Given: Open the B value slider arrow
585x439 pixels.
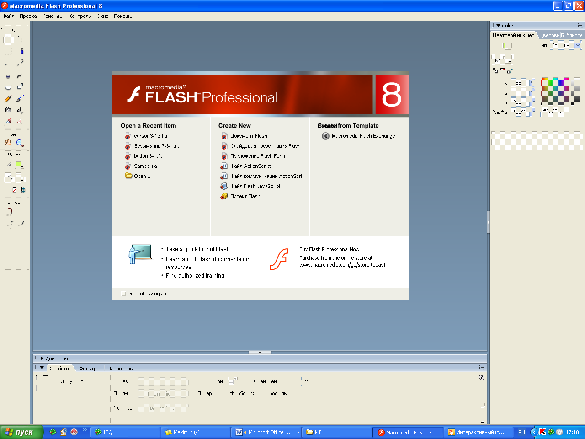Looking at the screenshot, I should point(532,102).
